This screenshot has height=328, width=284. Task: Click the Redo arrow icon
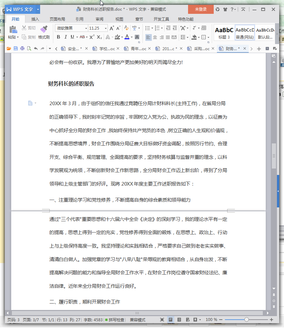tap(42, 49)
